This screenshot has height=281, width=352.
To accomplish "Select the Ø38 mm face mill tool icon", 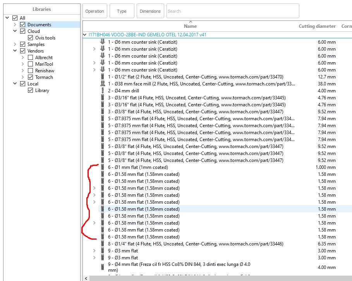I will [102, 84].
